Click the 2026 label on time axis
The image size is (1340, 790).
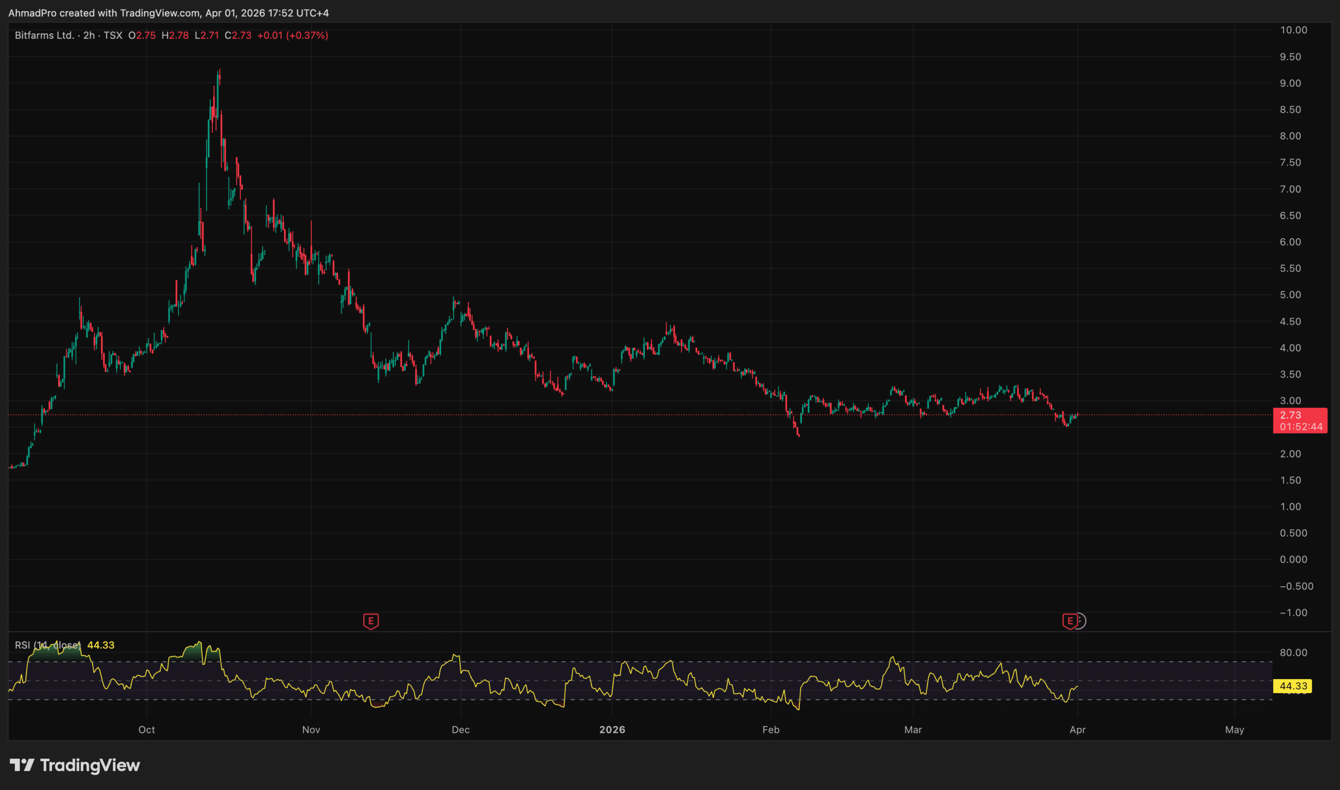pos(612,730)
